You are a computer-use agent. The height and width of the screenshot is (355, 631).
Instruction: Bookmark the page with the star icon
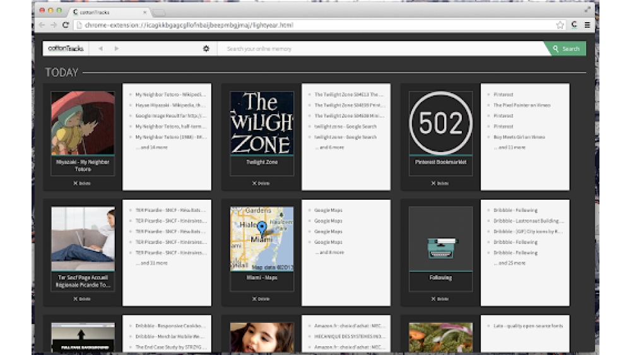560,25
